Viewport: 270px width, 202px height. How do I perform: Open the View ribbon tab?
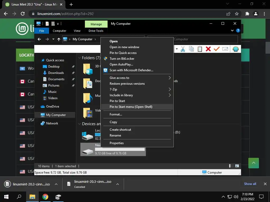click(77, 31)
